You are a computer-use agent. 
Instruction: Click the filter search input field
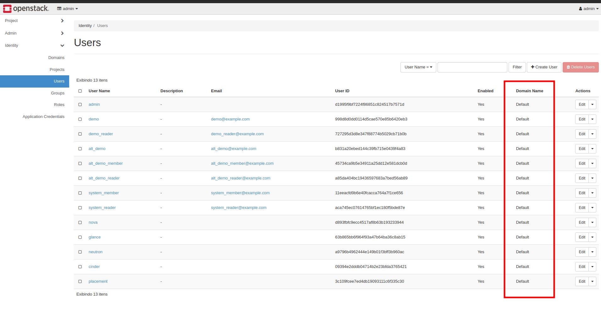click(x=472, y=67)
